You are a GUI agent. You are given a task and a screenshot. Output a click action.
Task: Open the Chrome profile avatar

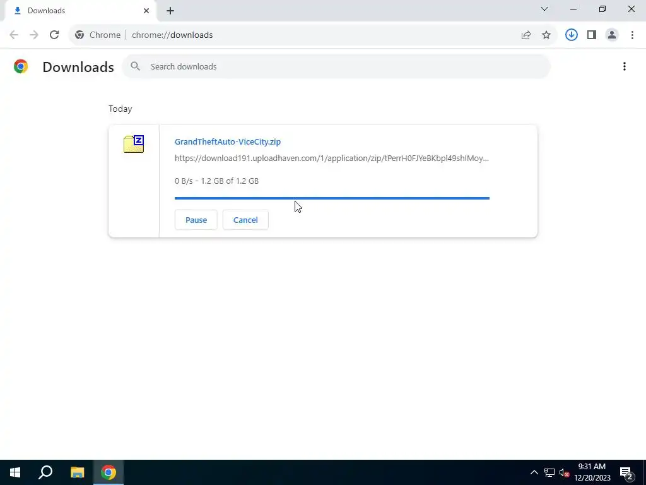612,35
